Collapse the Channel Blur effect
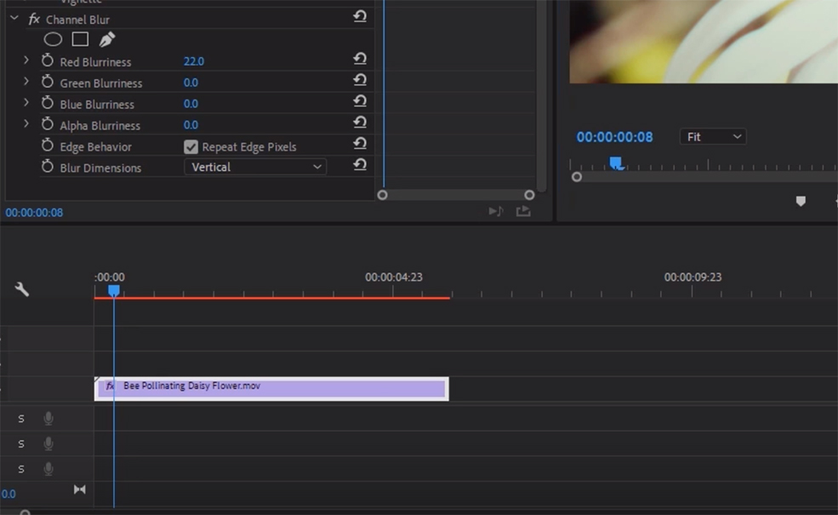Image resolution: width=838 pixels, height=515 pixels. 14,19
